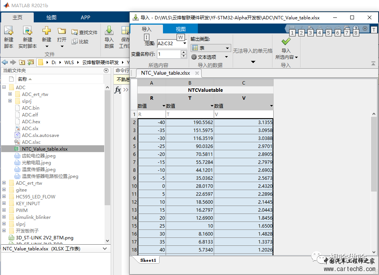Click the ADC.bin file name
Viewport: 379px width, 275px height.
point(30,108)
